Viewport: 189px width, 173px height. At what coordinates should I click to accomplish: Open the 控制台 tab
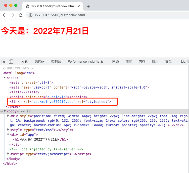(x=56, y=62)
